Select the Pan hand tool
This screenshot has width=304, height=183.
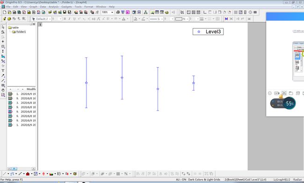(3, 90)
